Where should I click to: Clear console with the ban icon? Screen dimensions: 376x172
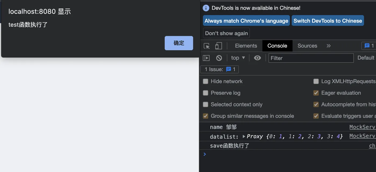pyautogui.click(x=219, y=58)
